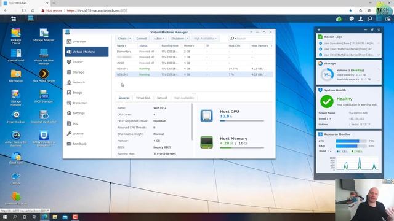Reload the page with the browser refresh button

23,10
